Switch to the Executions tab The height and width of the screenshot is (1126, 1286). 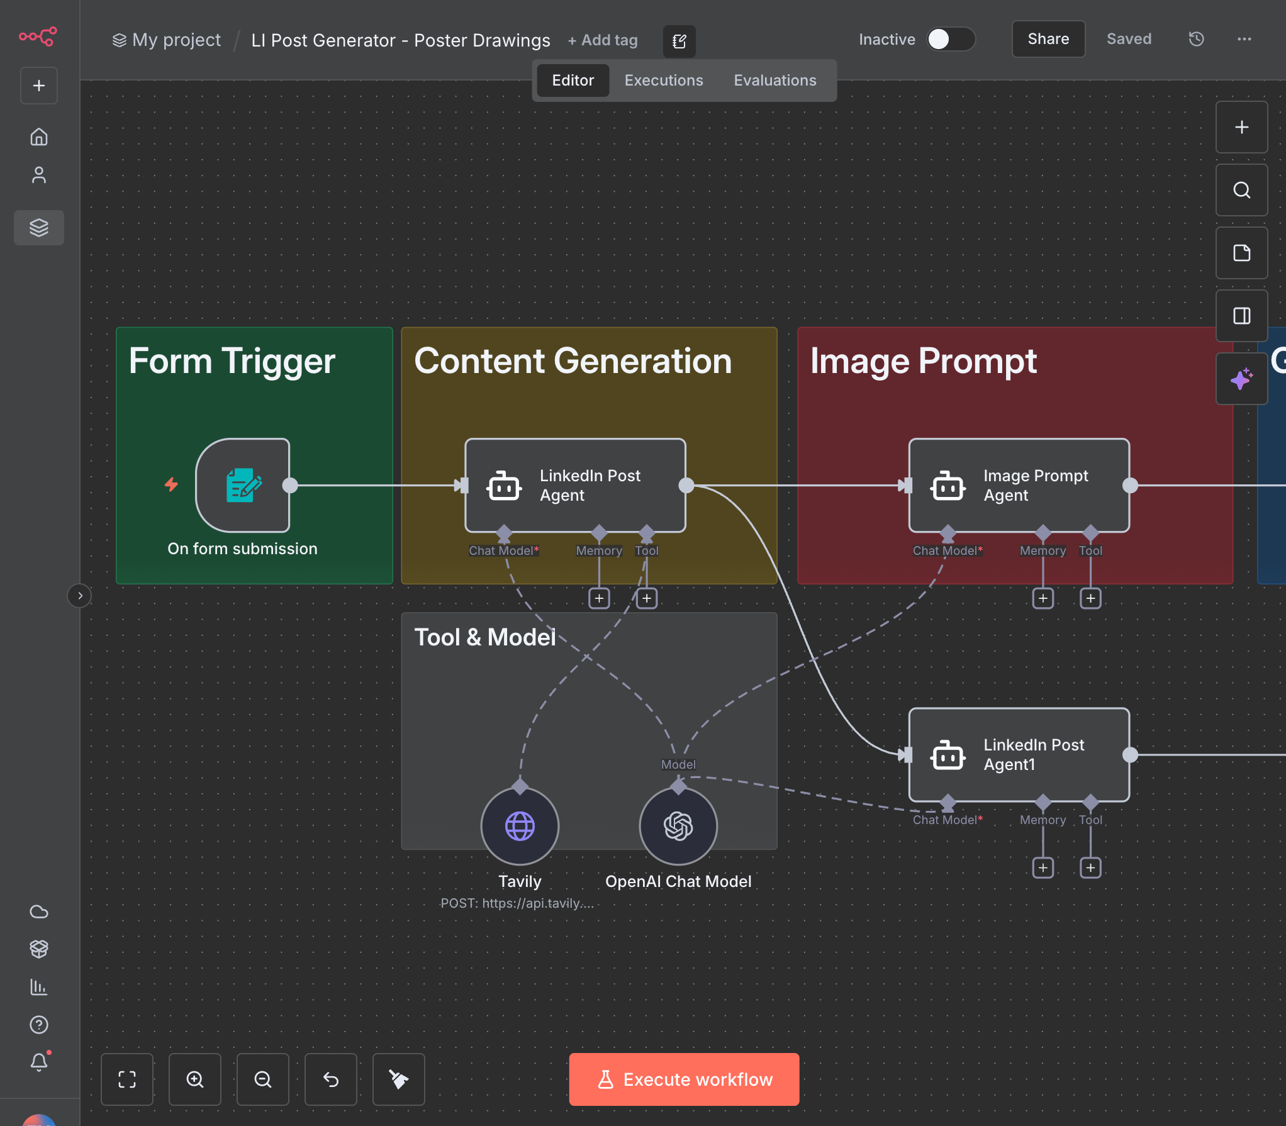coord(664,80)
